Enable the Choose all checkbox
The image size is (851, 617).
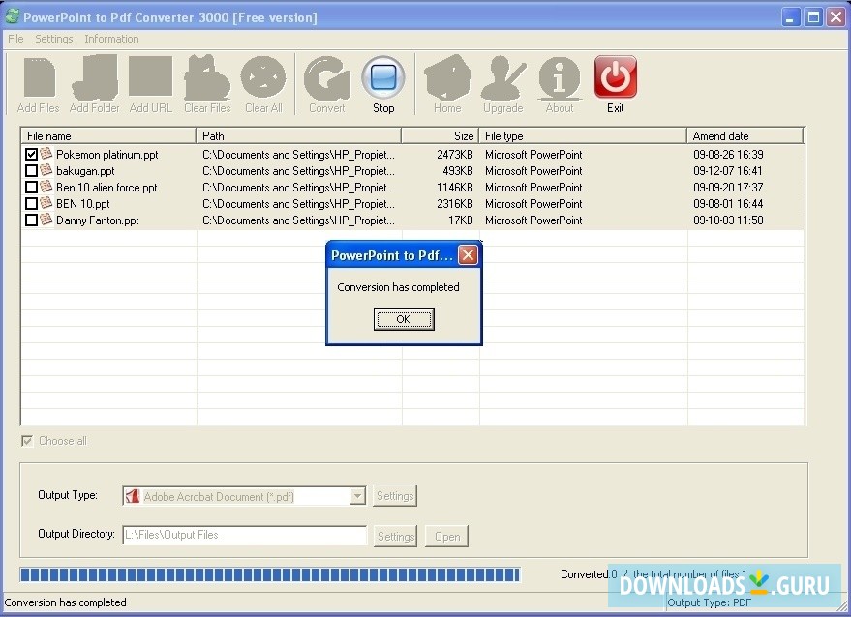coord(27,441)
